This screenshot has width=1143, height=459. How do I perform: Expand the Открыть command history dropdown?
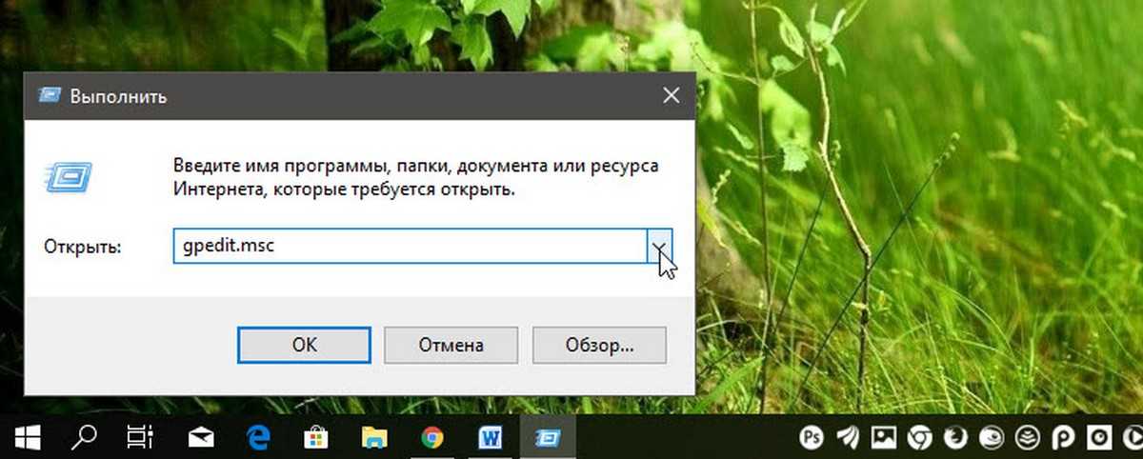[659, 246]
